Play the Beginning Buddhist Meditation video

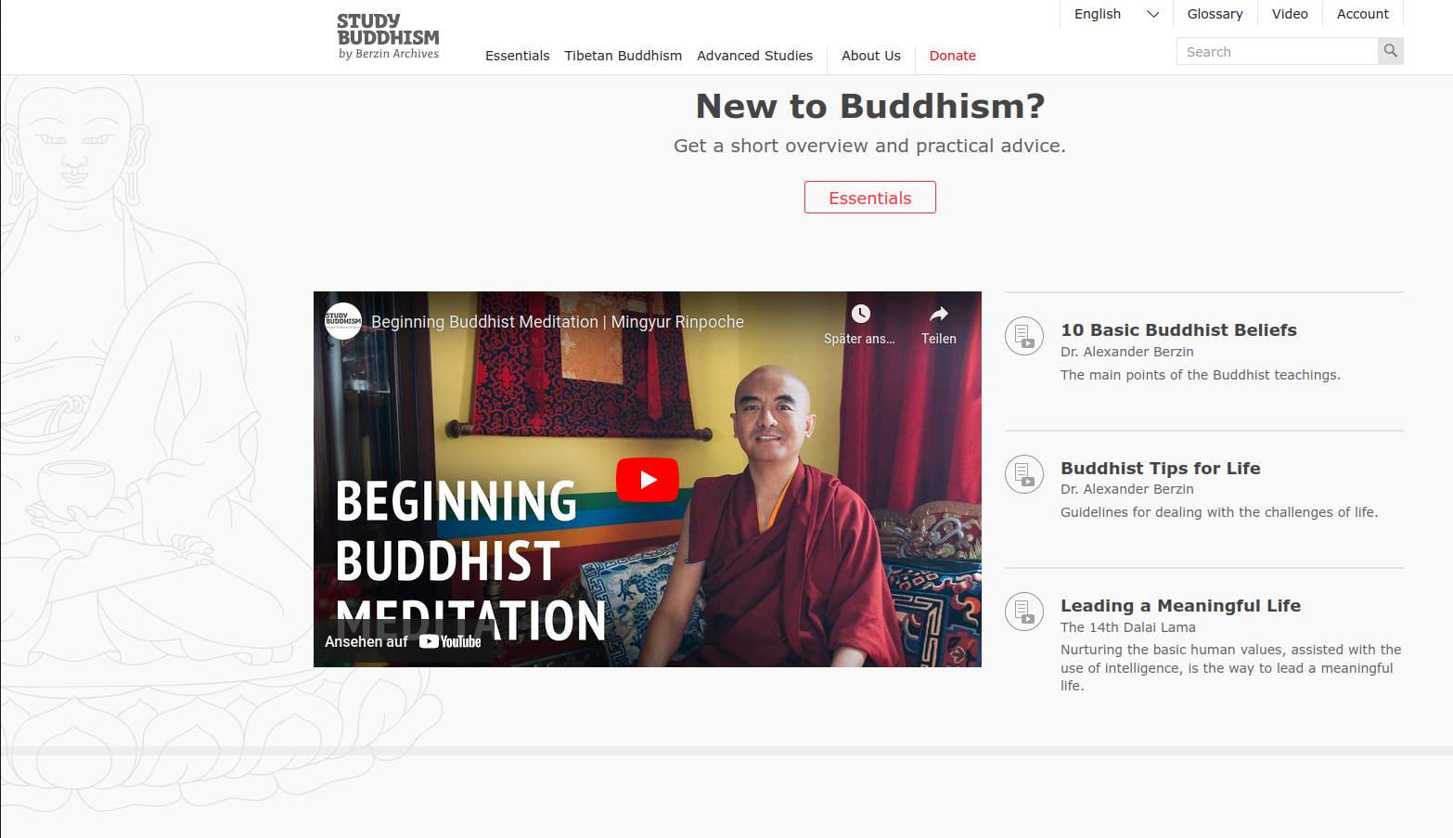(648, 480)
